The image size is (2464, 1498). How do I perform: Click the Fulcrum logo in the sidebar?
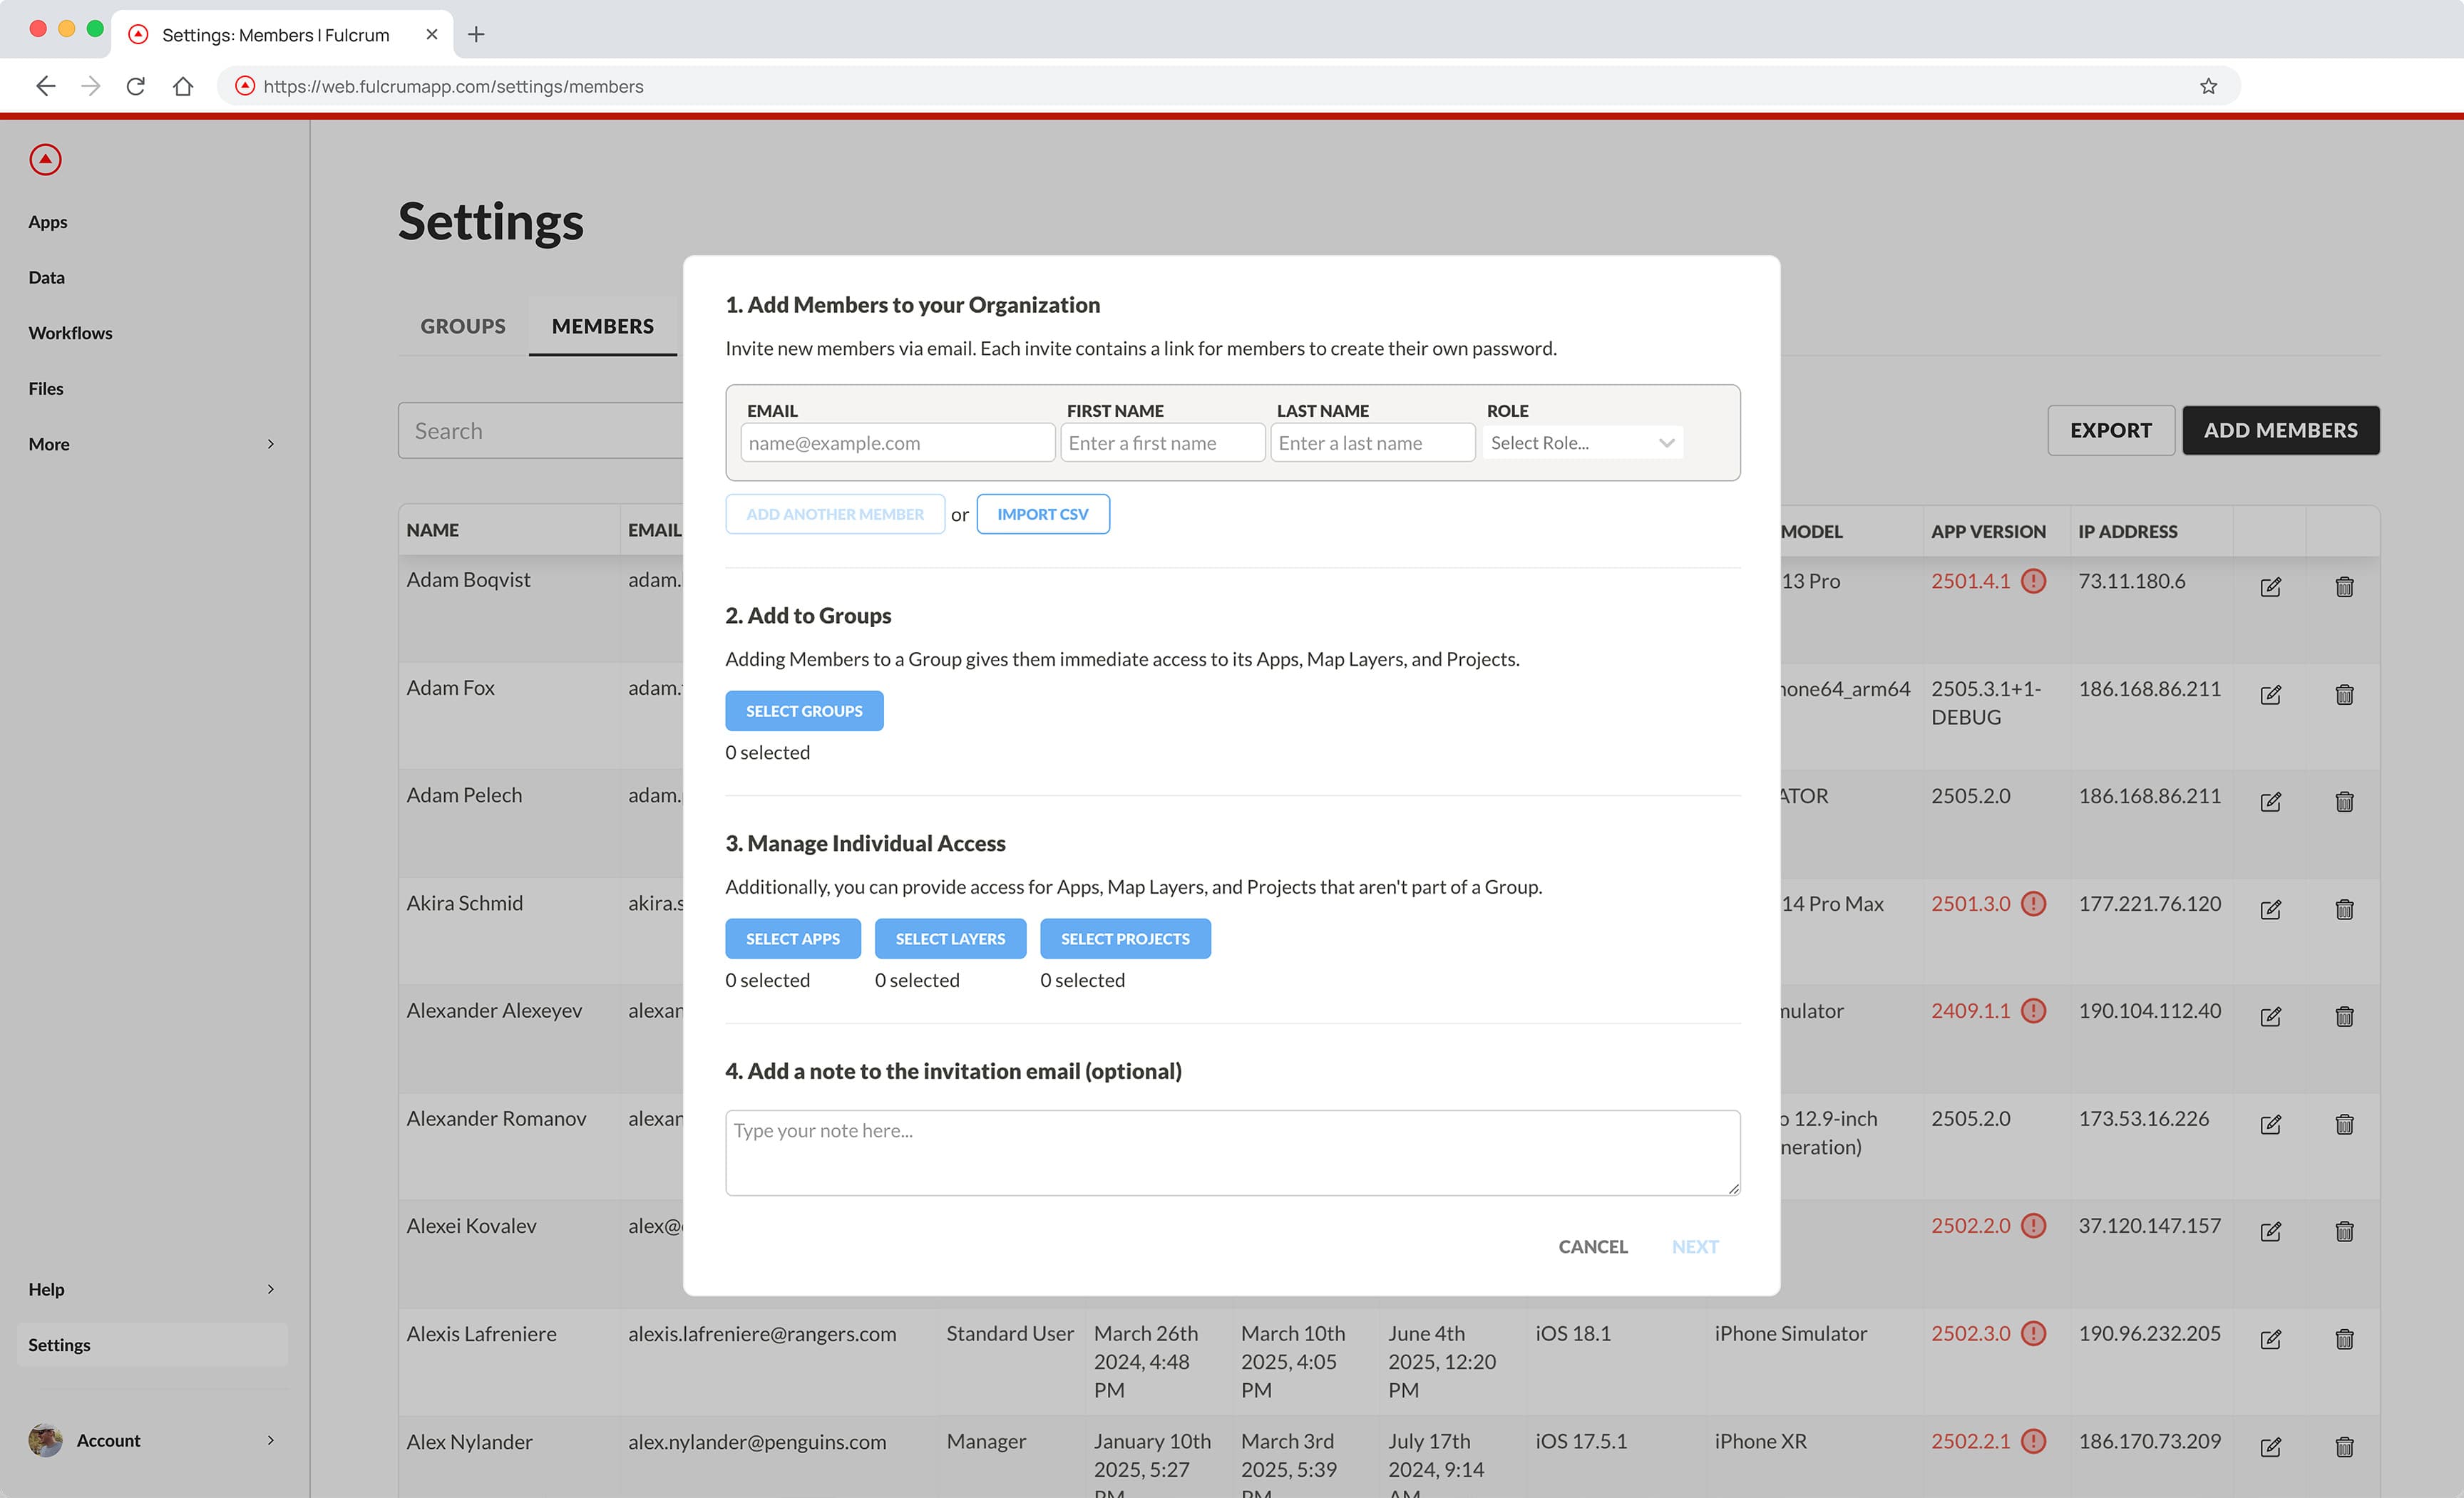point(45,159)
